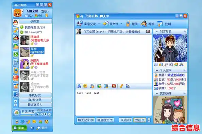Click the red scene icon in chat toolbar

114,86
